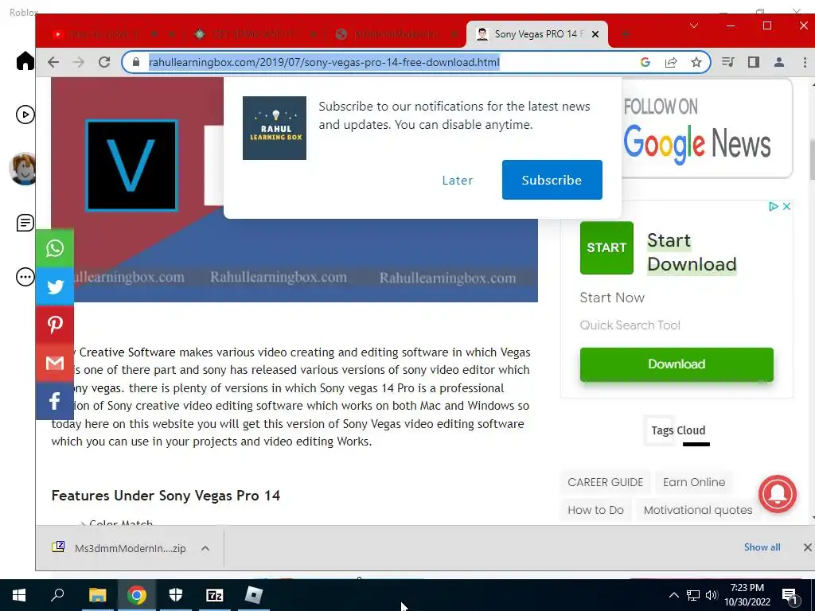This screenshot has height=611, width=815.
Task: Close the downloads bar
Action: click(807, 547)
